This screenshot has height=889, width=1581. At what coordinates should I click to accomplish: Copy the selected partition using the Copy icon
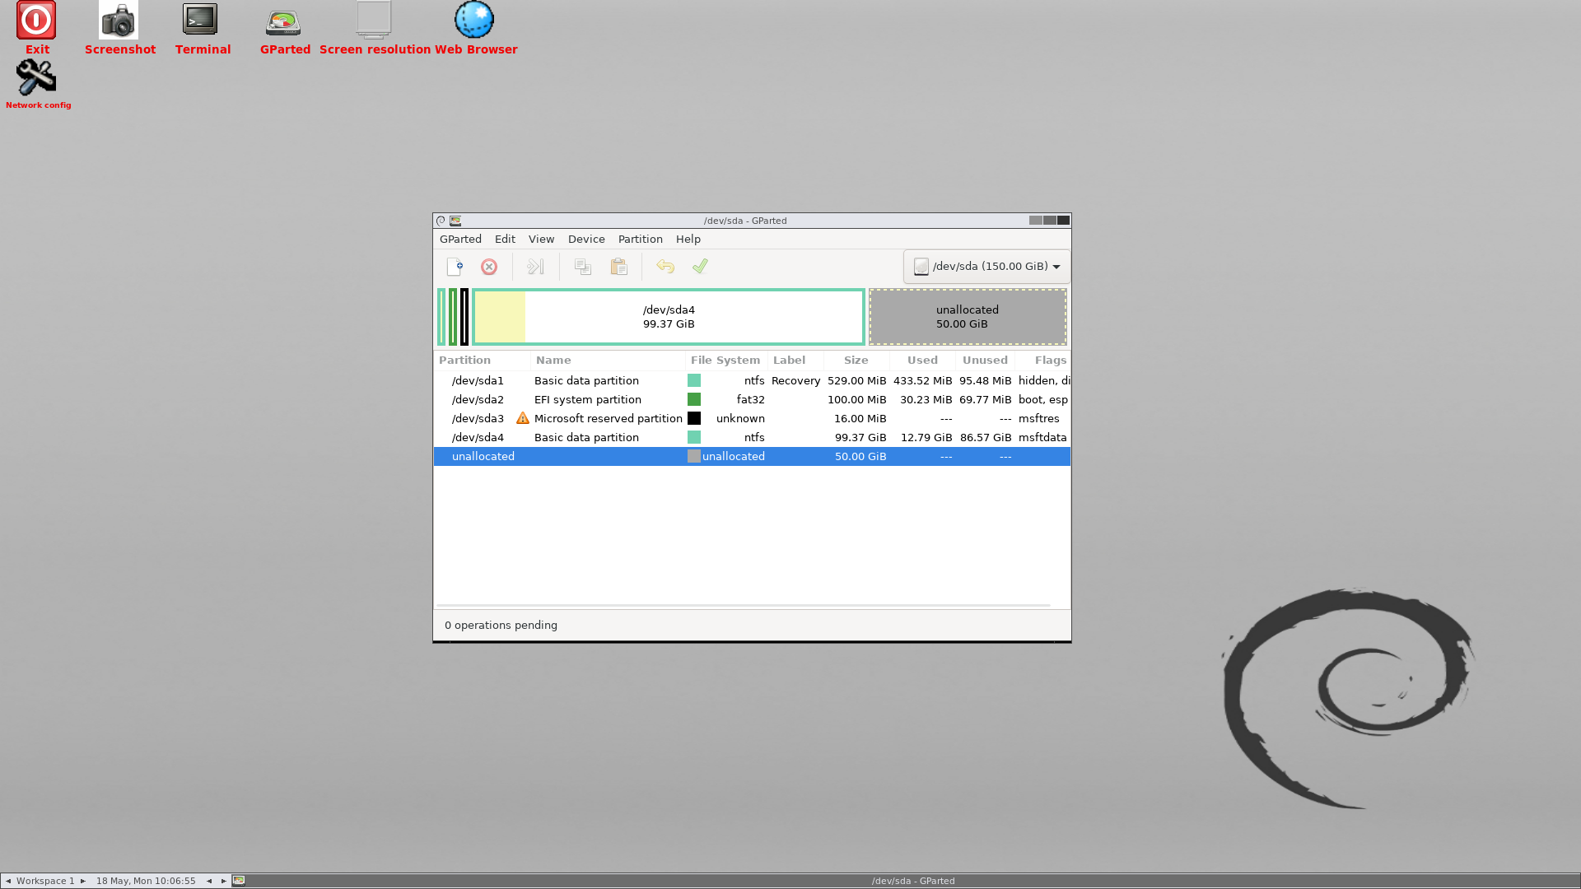[x=583, y=267]
